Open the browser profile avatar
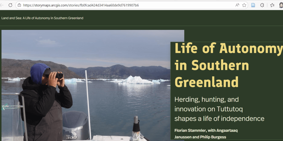This screenshot has height=141, width=283. [x=281, y=5]
